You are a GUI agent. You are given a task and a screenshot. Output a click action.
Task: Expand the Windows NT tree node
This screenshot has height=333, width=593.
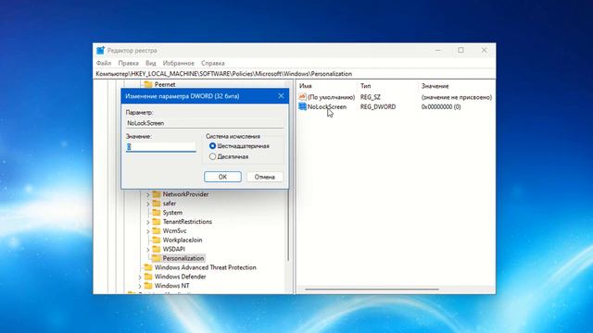(140, 286)
